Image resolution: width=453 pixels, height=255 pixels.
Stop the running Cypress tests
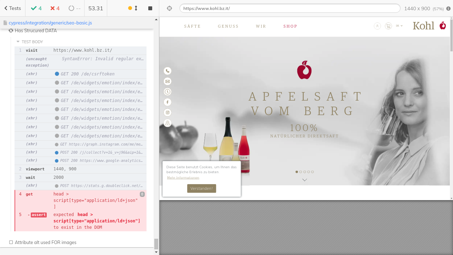coord(150,8)
